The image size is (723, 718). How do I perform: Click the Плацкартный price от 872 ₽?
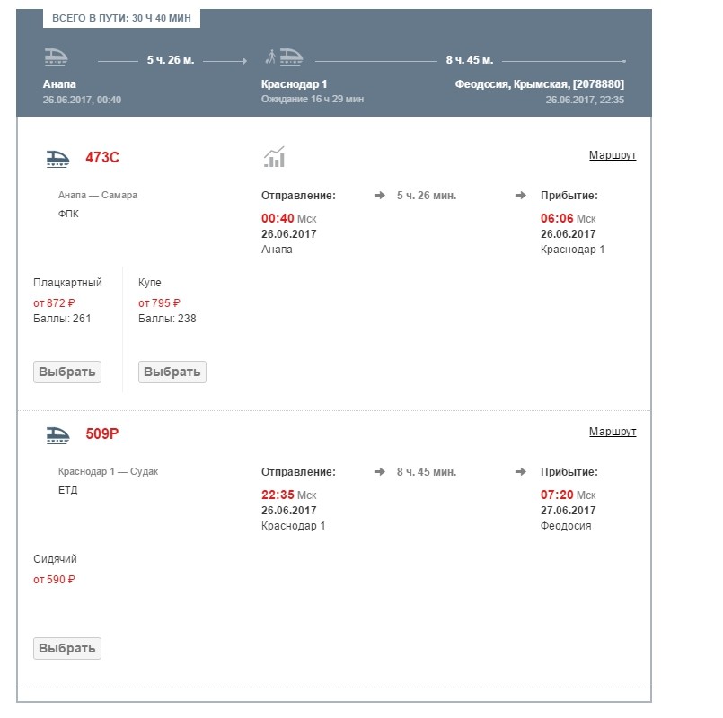(54, 303)
